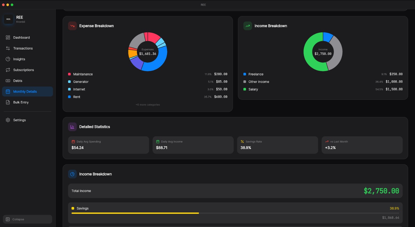Image resolution: width=415 pixels, height=227 pixels.
Task: Click the Expense Breakdown trend-down icon
Action: (x=72, y=26)
